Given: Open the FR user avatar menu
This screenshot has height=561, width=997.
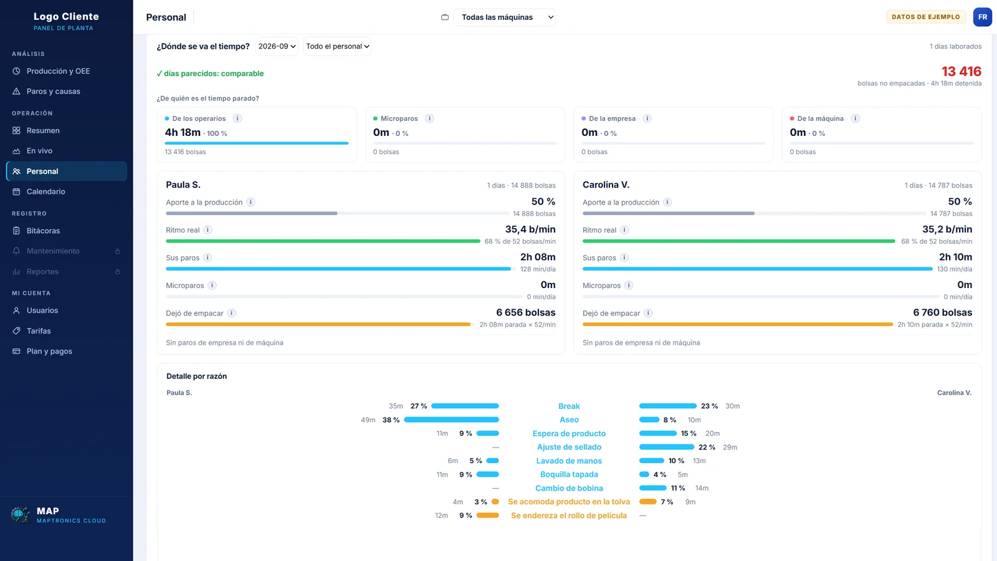Looking at the screenshot, I should coord(983,17).
